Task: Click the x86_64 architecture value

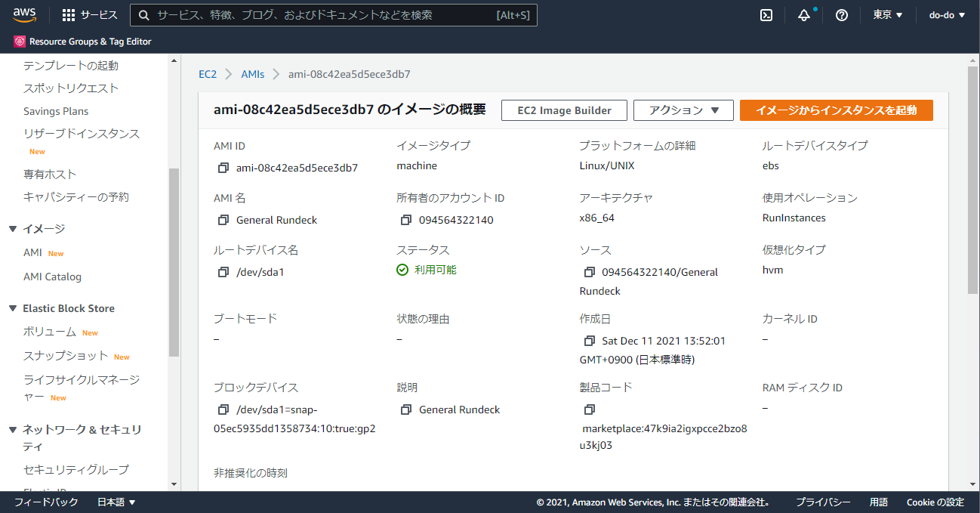Action: click(596, 218)
